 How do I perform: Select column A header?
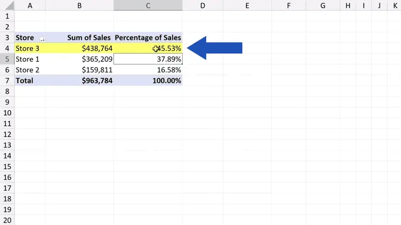[30, 6]
